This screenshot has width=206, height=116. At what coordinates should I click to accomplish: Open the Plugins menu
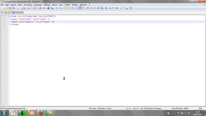tap(75, 5)
